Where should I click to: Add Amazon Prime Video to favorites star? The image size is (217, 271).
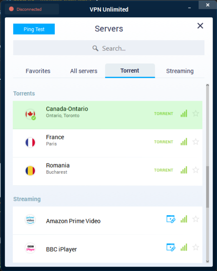click(196, 219)
